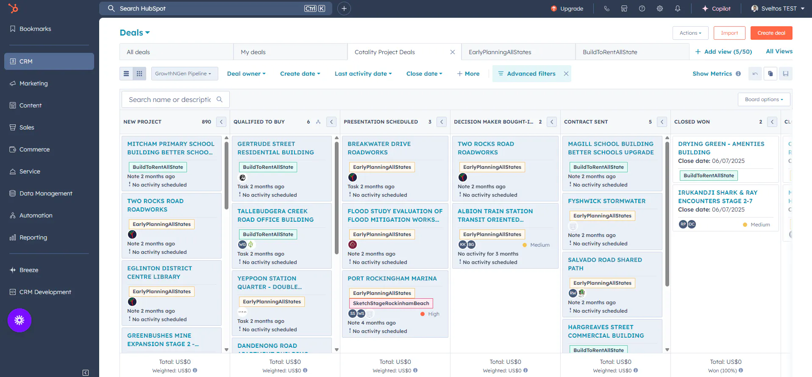Open the Actions dropdown
Image resolution: width=812 pixels, height=377 pixels.
pyautogui.click(x=690, y=33)
